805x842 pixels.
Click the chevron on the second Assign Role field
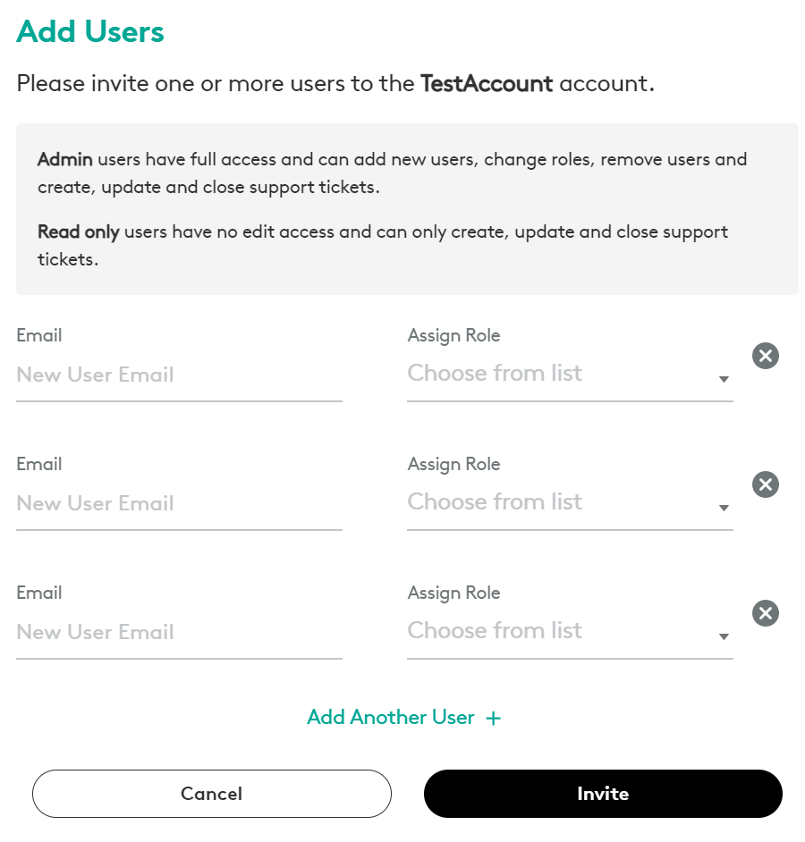(724, 508)
